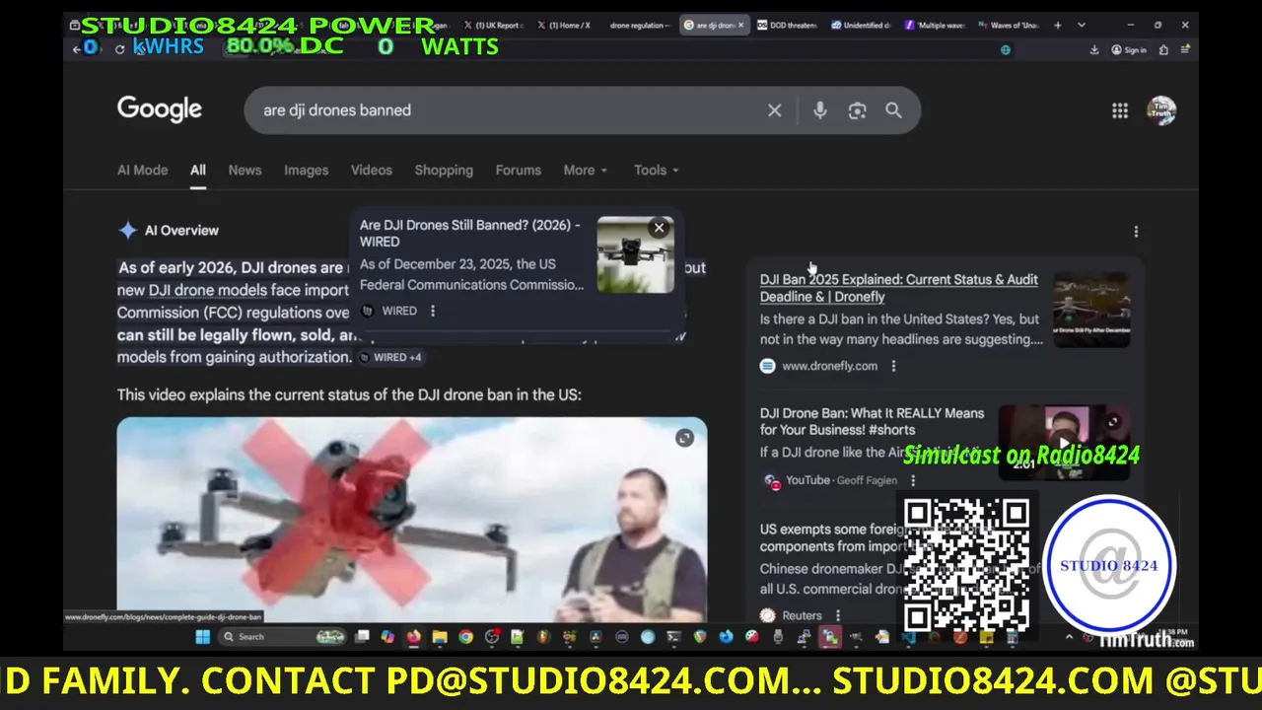Open the 'UK Report' browser tab
The width and height of the screenshot is (1262, 710).
point(493,25)
